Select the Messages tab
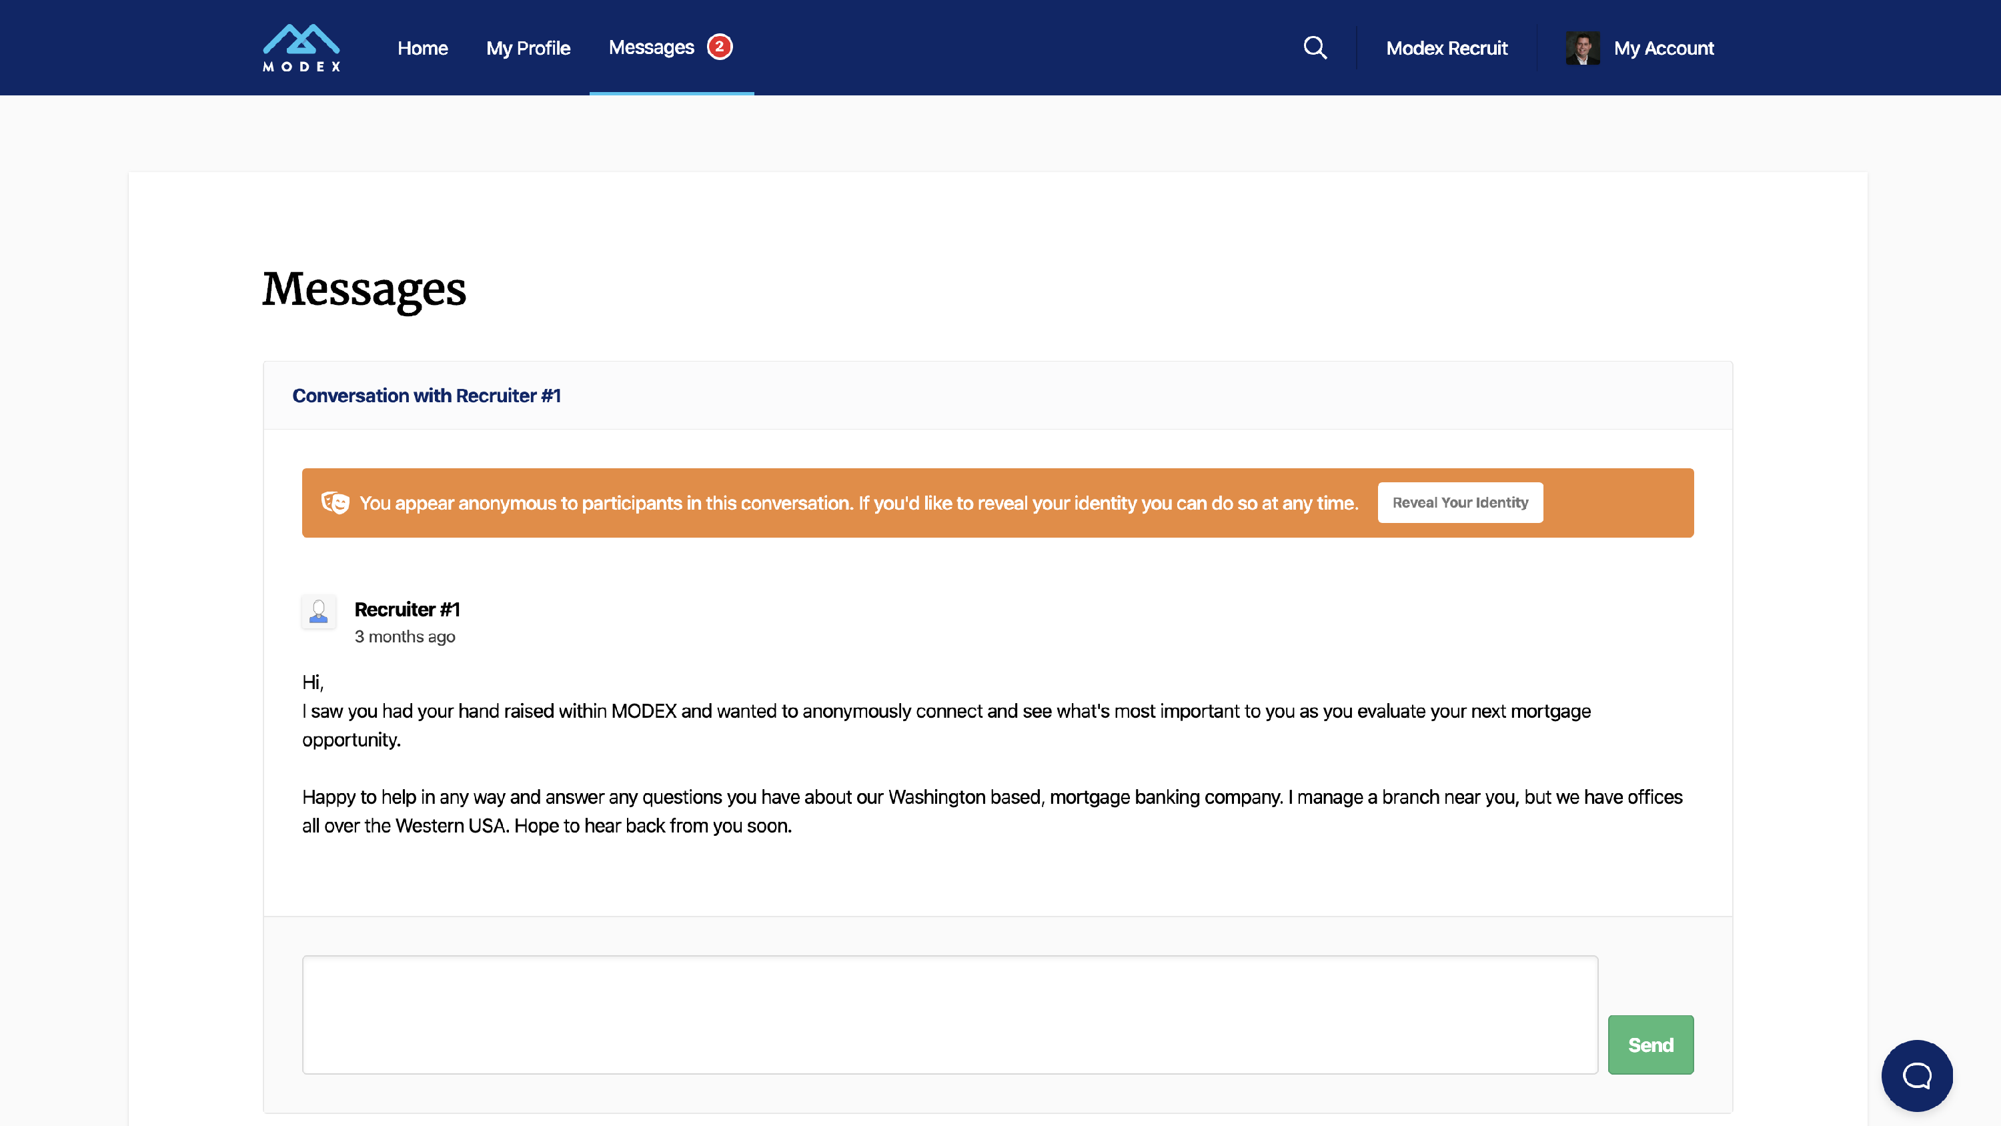This screenshot has width=2001, height=1126. [651, 47]
